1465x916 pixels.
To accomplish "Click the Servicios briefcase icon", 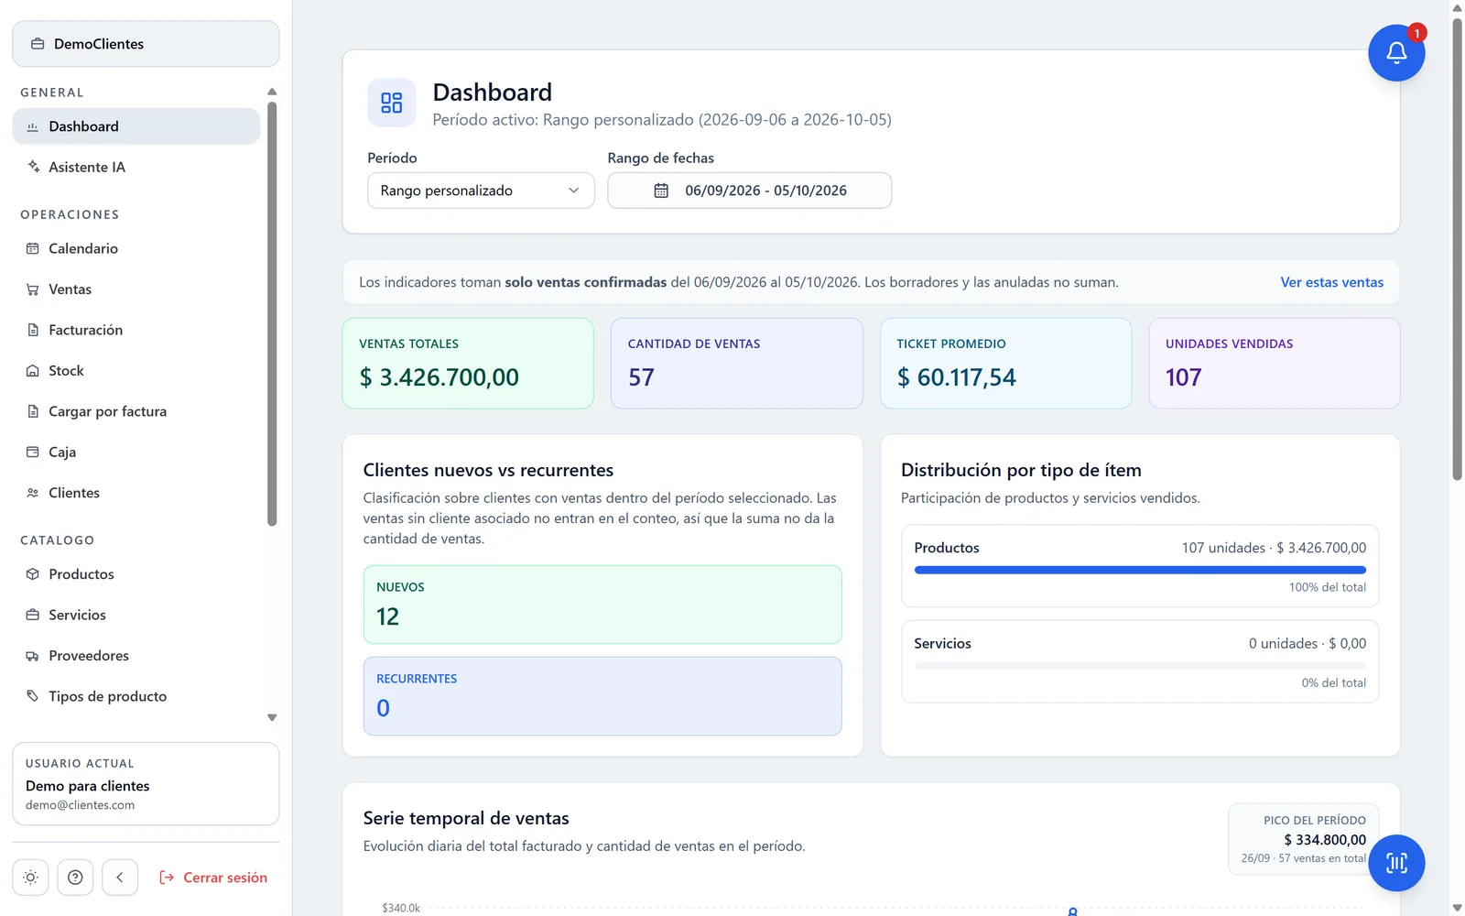I will [x=33, y=615].
